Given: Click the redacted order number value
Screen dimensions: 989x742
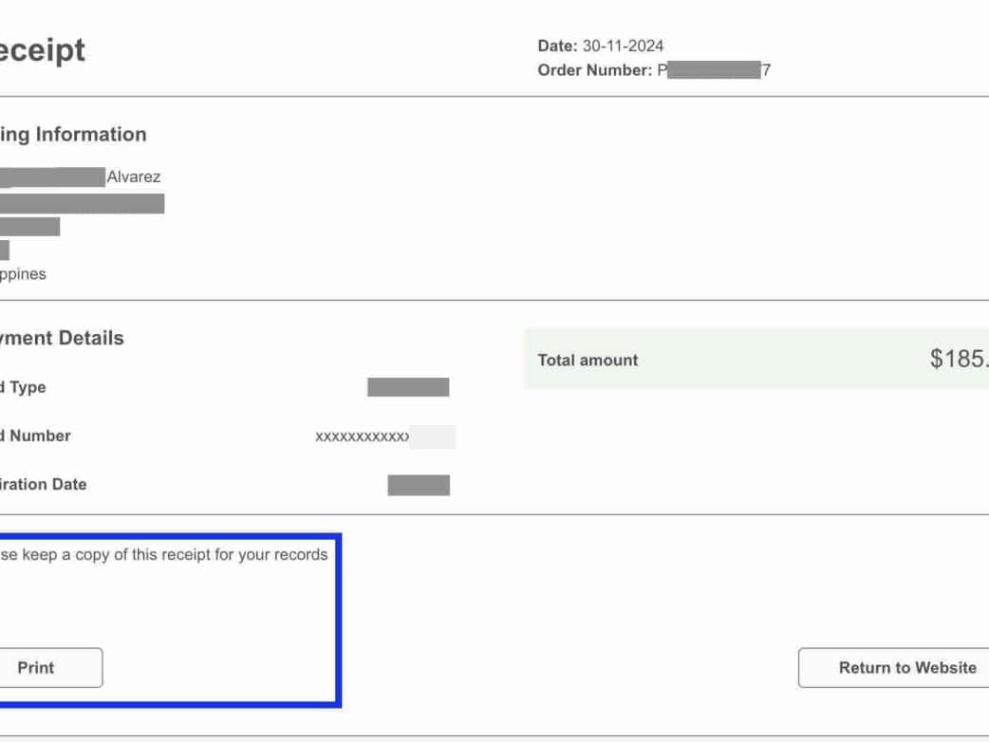Looking at the screenshot, I should 714,70.
